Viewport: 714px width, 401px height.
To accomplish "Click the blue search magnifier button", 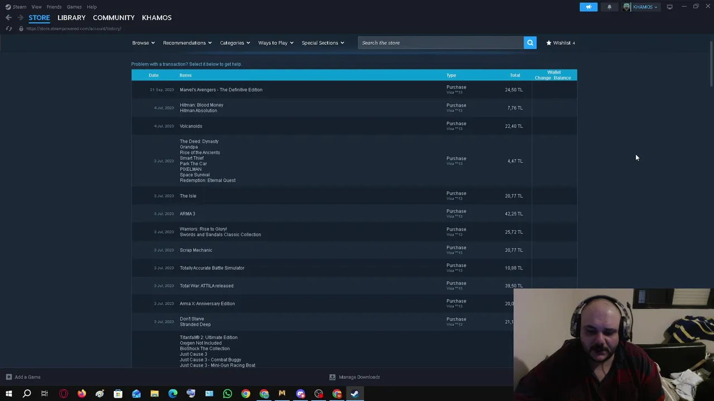I will (530, 43).
